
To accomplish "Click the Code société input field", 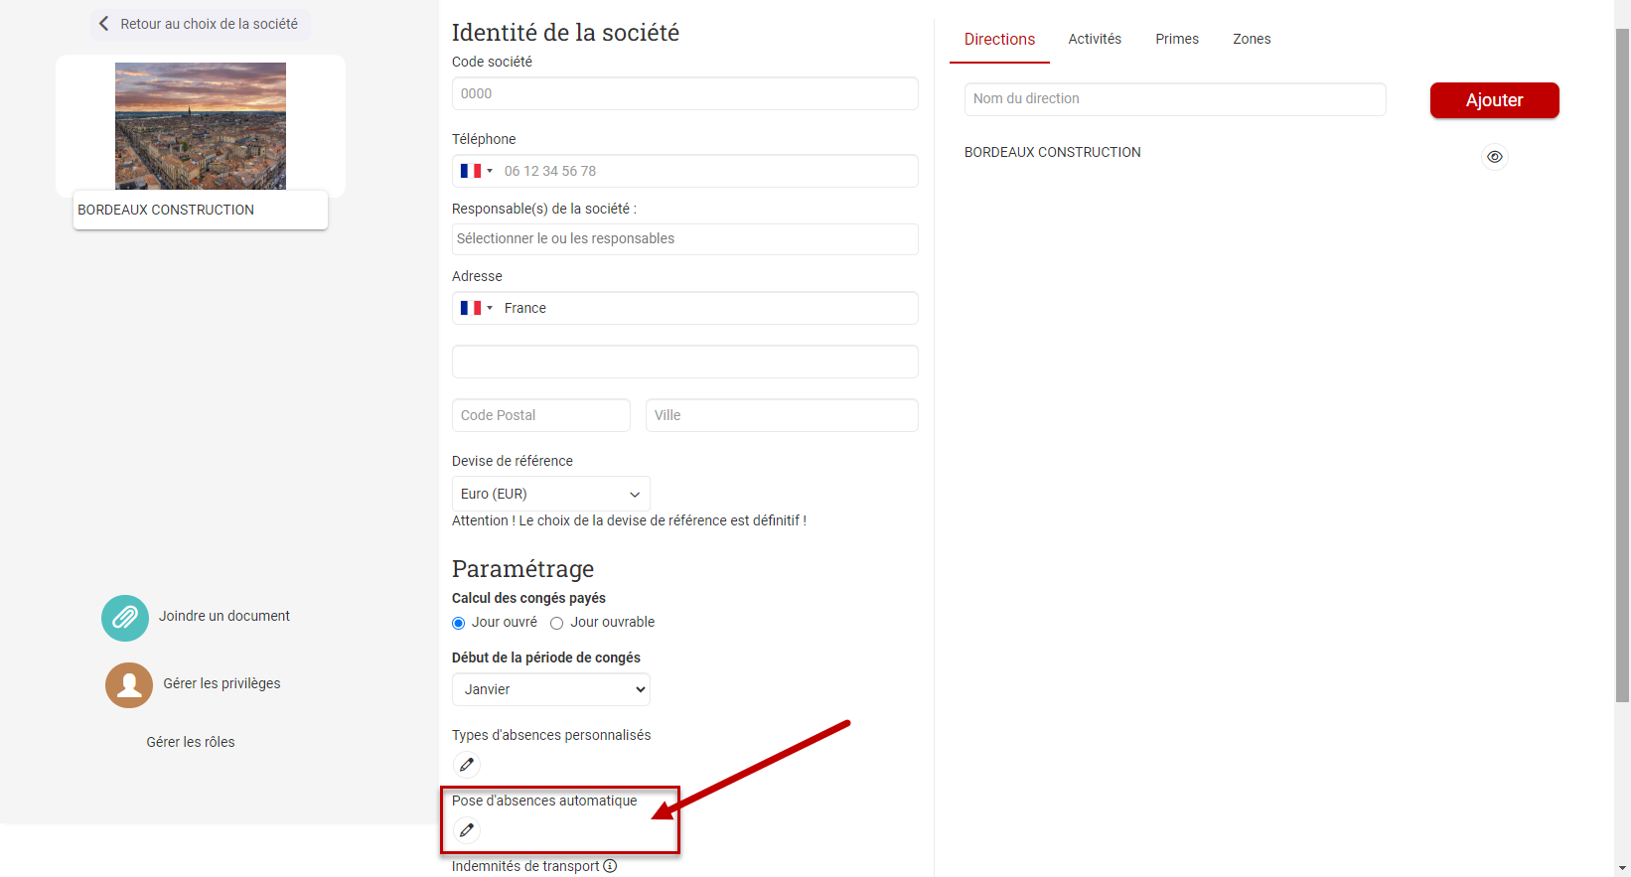I will (x=685, y=93).
